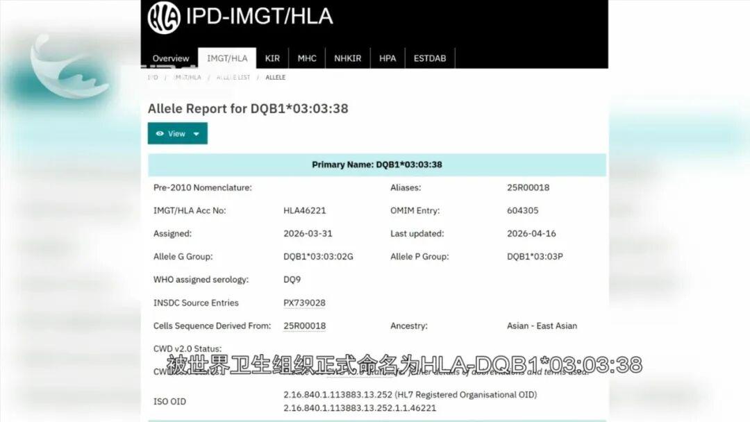
Task: Select ISO OID ending in 13.252.1.1.46221
Action: click(x=360, y=407)
